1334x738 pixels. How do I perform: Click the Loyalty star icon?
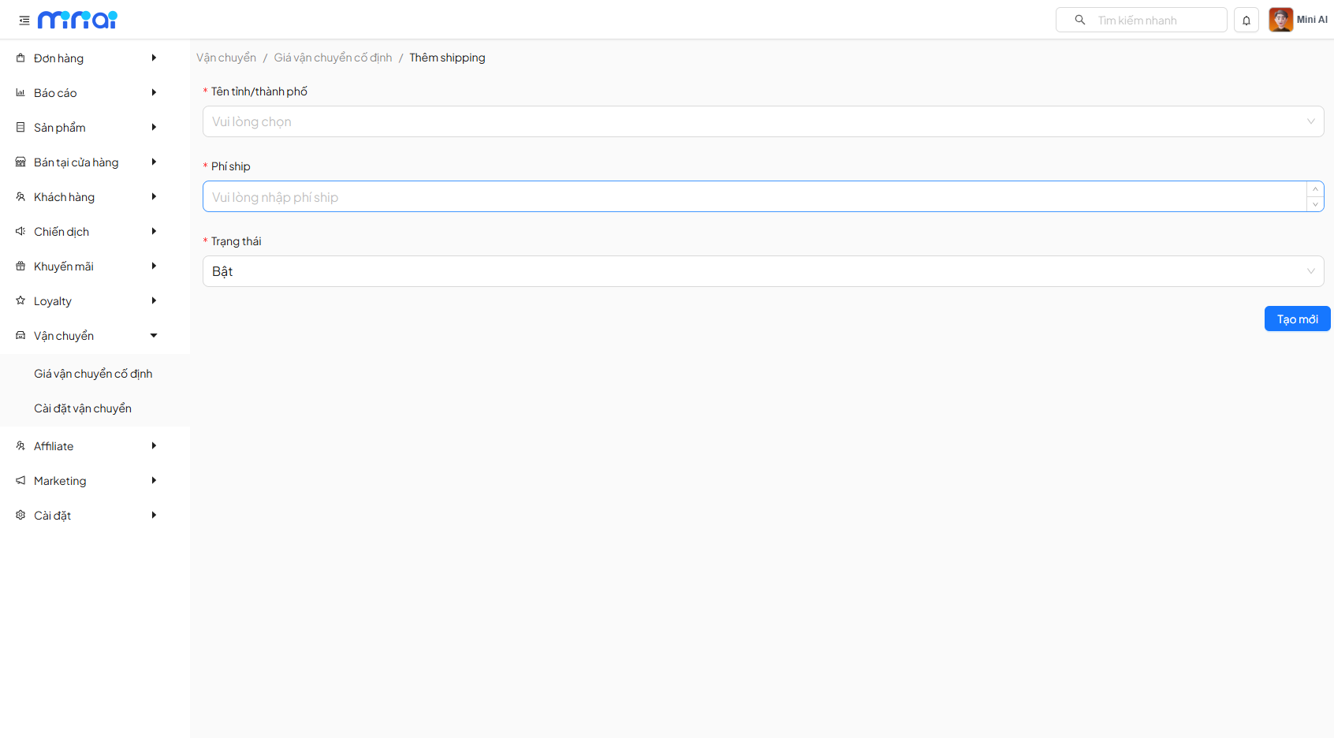(20, 300)
